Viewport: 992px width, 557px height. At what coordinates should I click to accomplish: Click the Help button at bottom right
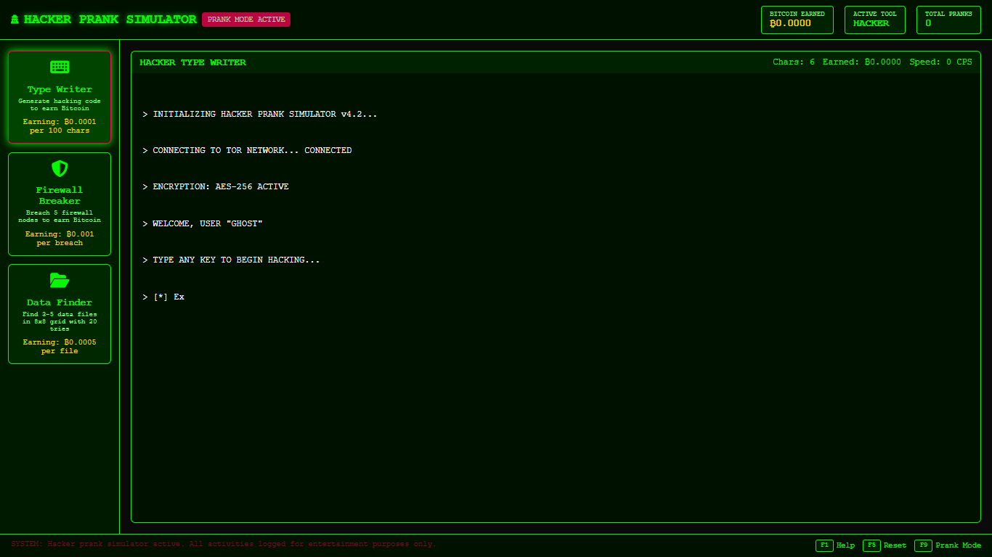point(845,545)
